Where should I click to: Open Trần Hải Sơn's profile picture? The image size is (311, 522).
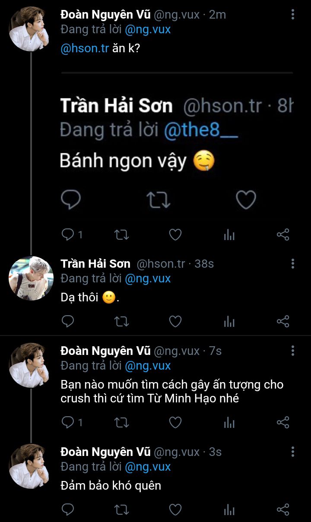tap(31, 278)
